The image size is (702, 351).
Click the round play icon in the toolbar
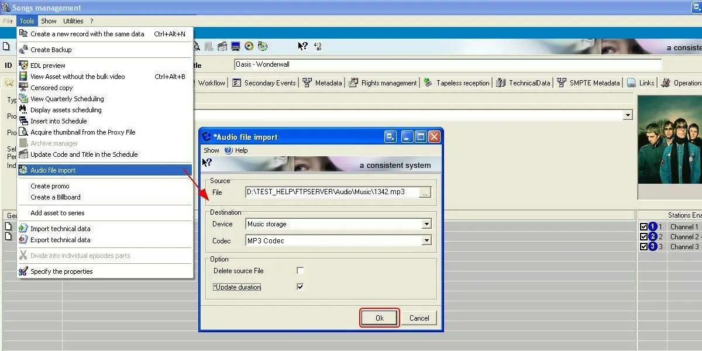coord(249,46)
